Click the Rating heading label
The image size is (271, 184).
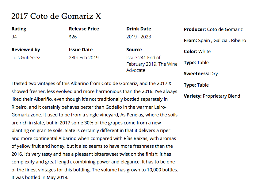(x=19, y=29)
